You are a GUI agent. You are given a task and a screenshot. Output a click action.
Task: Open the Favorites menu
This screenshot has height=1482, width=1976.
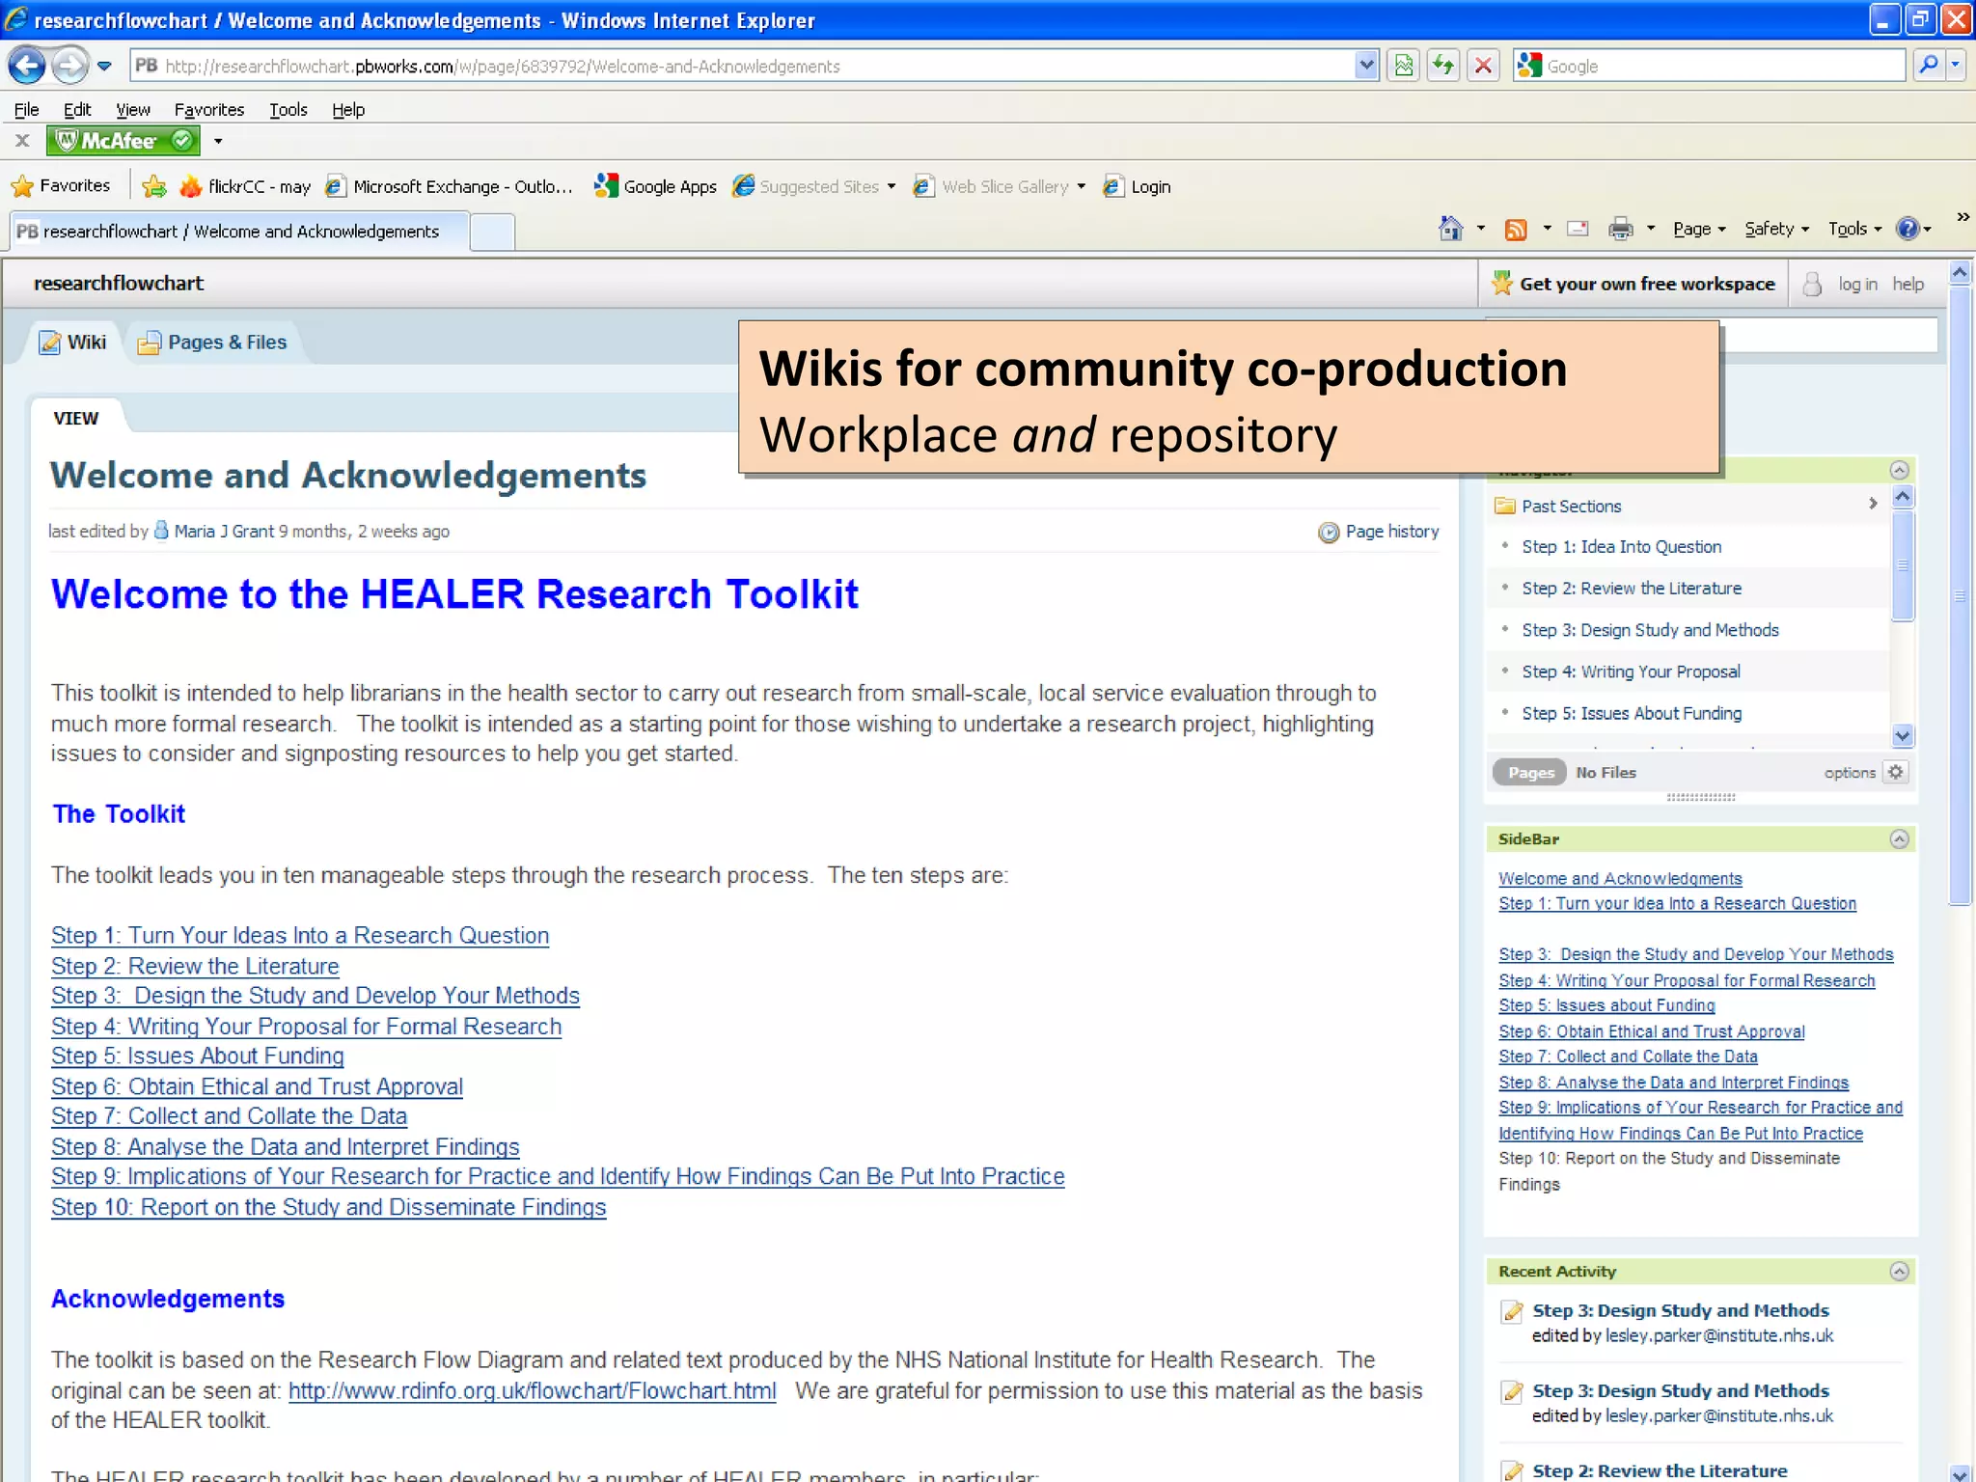coord(209,109)
